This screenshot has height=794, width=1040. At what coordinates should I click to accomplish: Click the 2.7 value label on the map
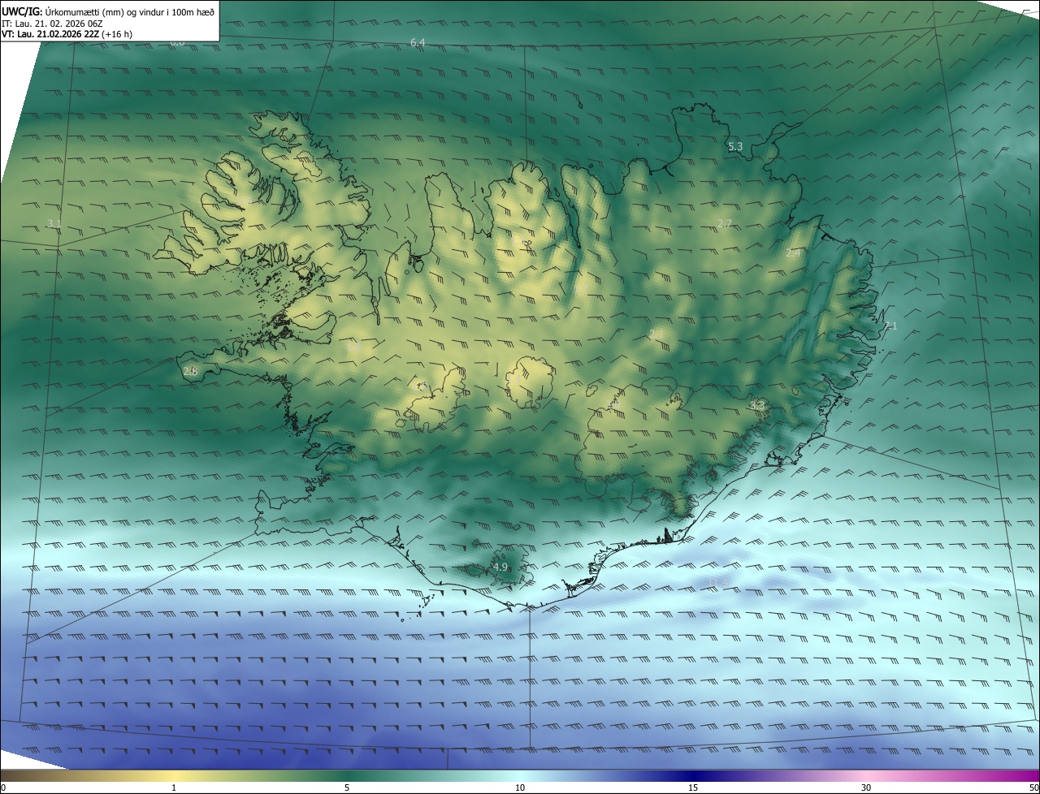725,223
